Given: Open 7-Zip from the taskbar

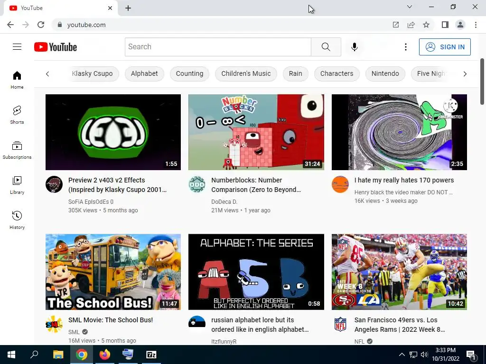Looking at the screenshot, I should tap(151, 355).
